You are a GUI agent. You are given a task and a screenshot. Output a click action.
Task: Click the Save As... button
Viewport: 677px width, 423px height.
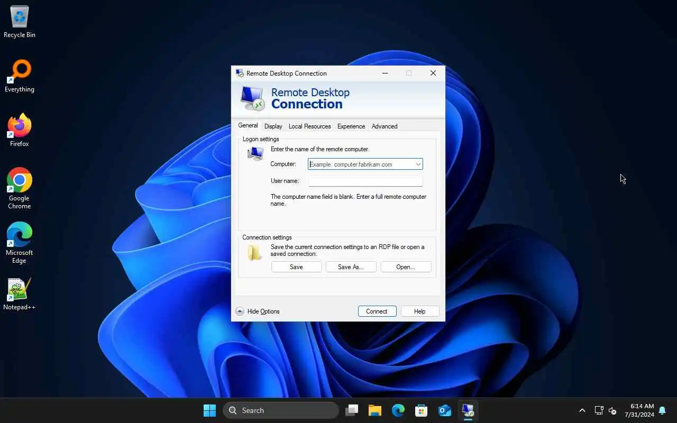[x=351, y=267]
